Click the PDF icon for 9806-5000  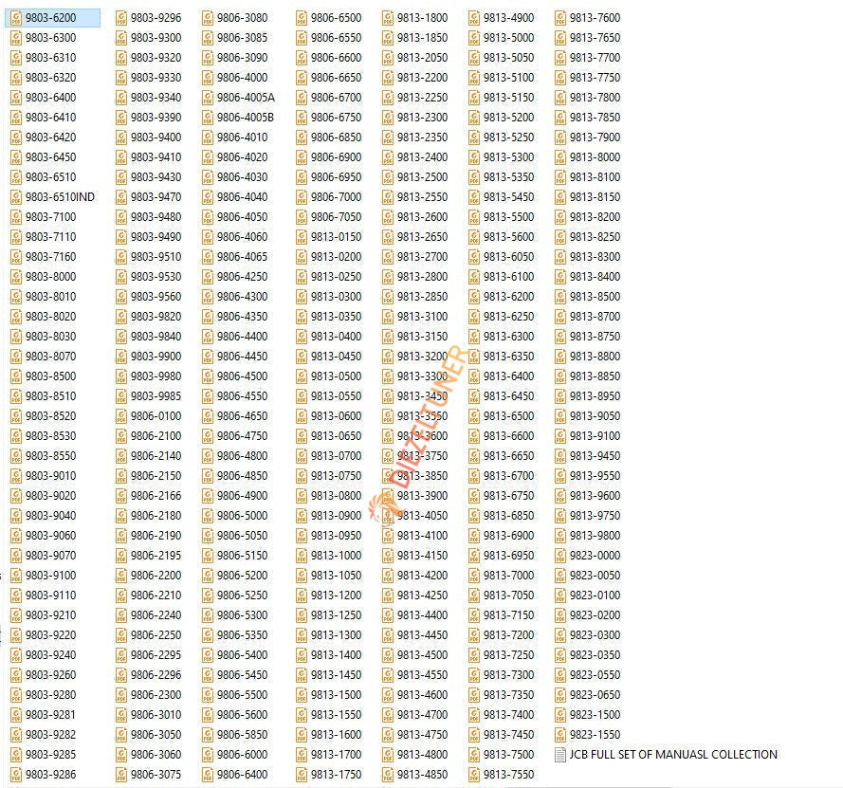208,516
